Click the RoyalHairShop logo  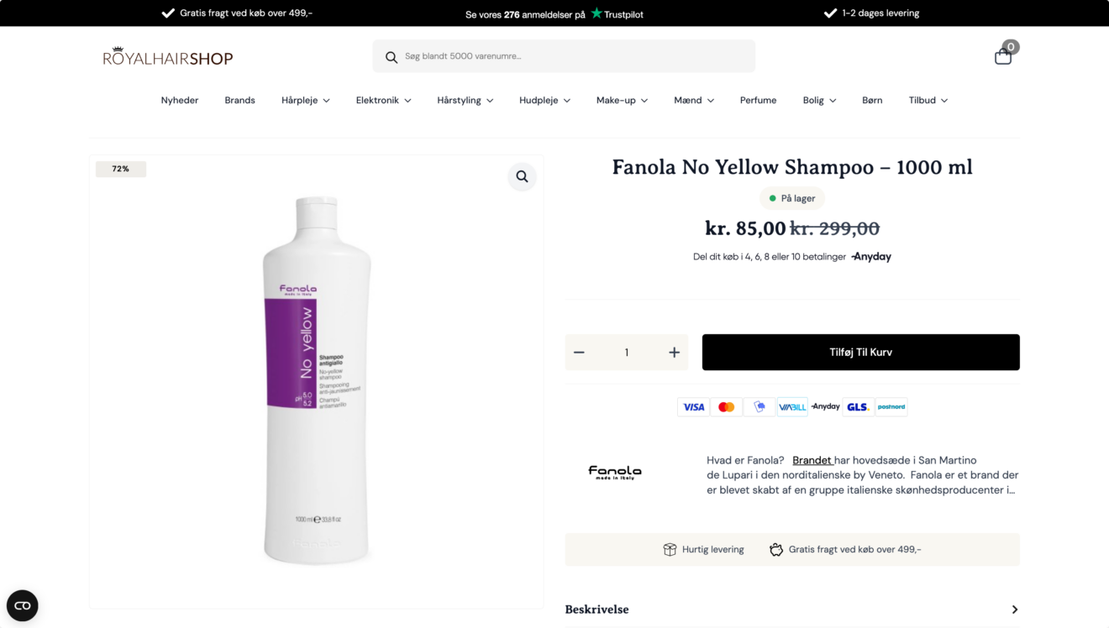click(168, 57)
